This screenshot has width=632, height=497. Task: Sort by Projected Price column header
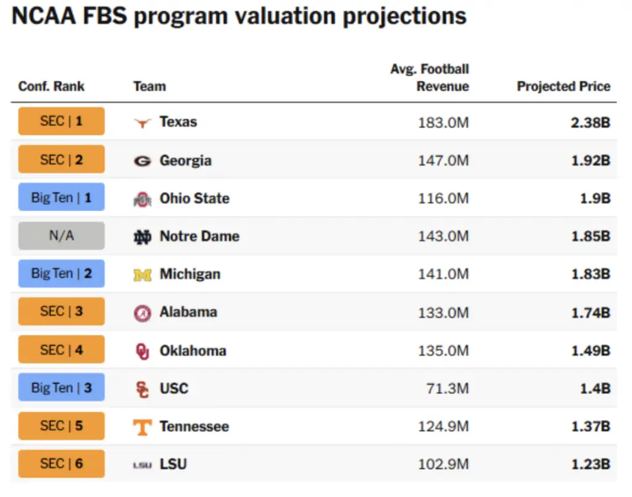tap(563, 86)
